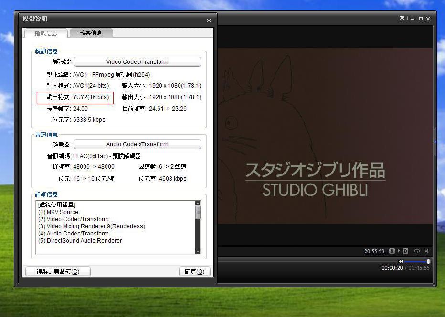Click the [濾鏡使用清單] header line
The height and width of the screenshot is (317, 445).
pos(57,205)
